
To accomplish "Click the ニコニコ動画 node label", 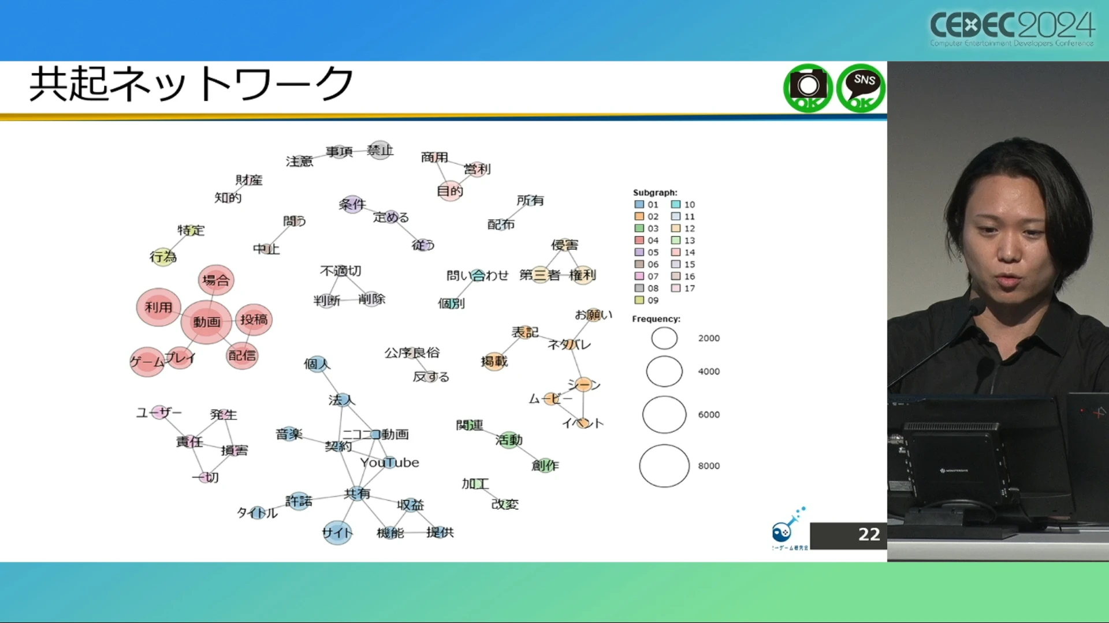I will [375, 434].
